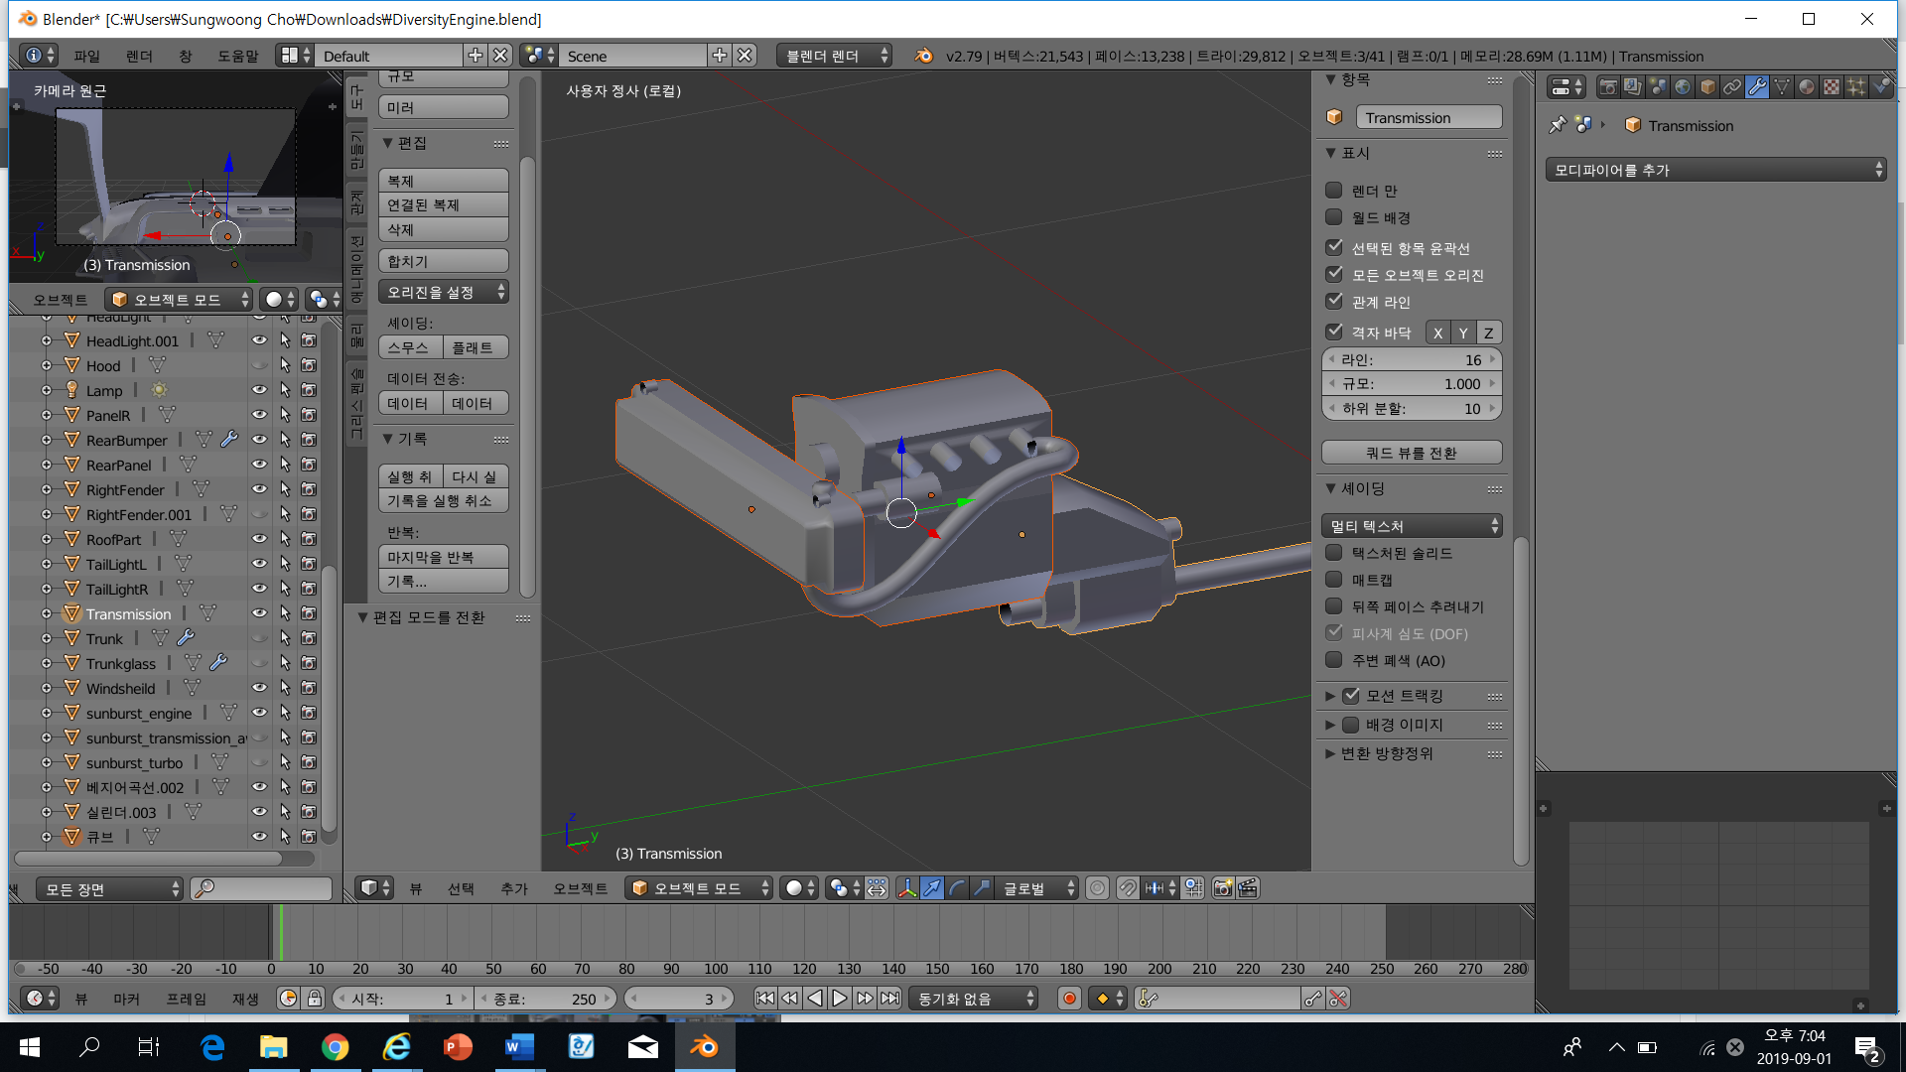Viewport: 1906px width, 1072px height.
Task: Click the 합치기 button
Action: click(444, 261)
